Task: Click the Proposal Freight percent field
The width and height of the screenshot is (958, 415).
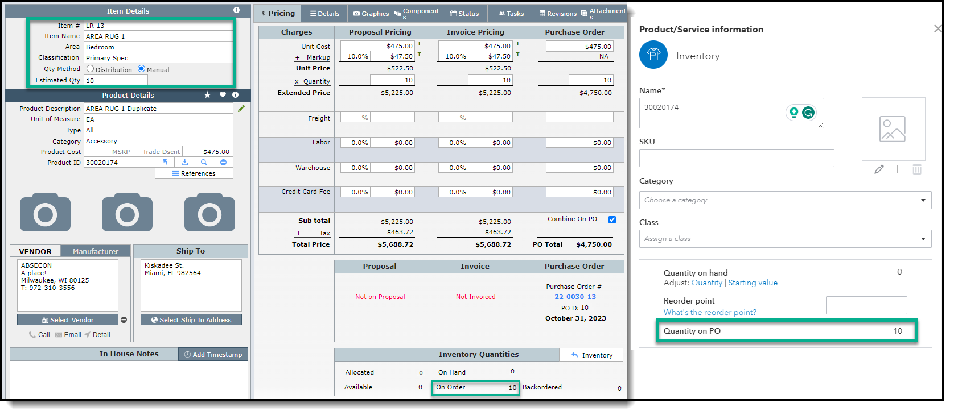Action: coord(355,117)
